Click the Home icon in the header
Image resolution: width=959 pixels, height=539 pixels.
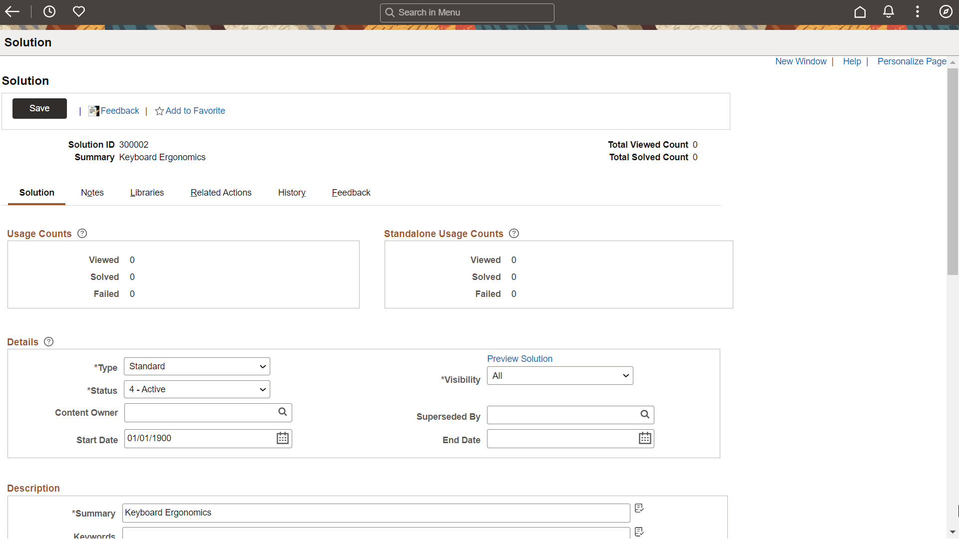(x=860, y=11)
